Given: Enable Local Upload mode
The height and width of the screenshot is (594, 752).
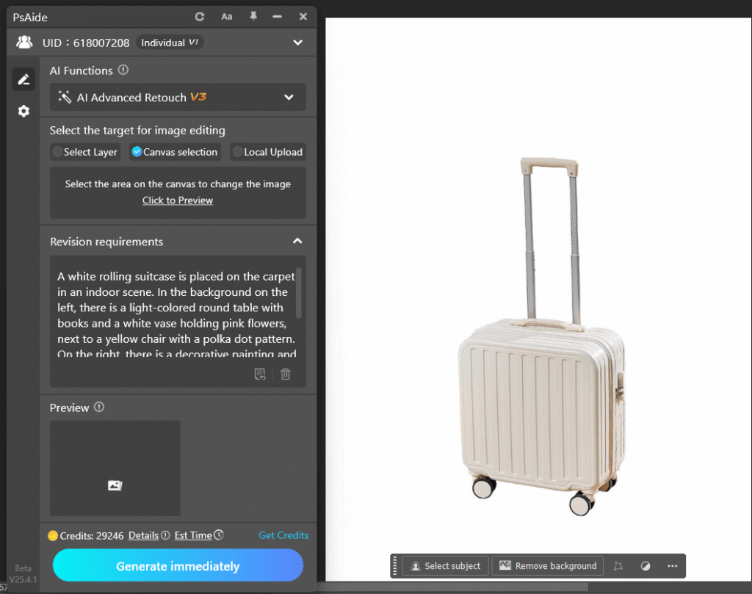Looking at the screenshot, I should pos(267,152).
